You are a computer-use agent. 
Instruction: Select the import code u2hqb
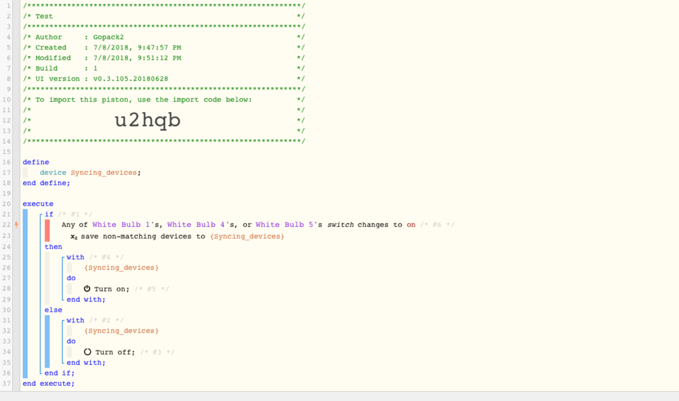click(147, 120)
